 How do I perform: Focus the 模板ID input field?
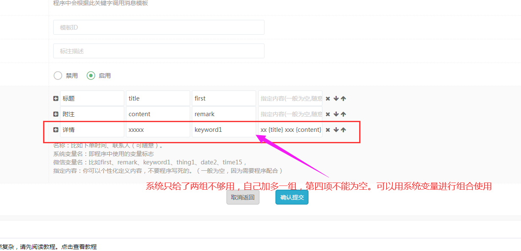click(x=158, y=27)
